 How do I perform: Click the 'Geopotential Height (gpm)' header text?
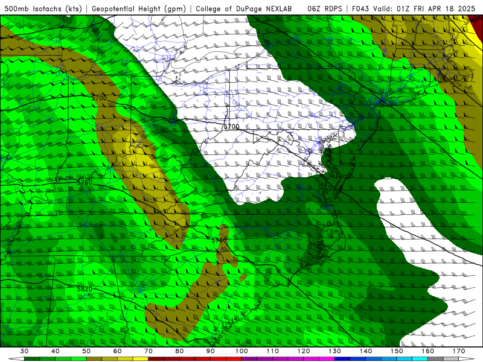(x=139, y=8)
